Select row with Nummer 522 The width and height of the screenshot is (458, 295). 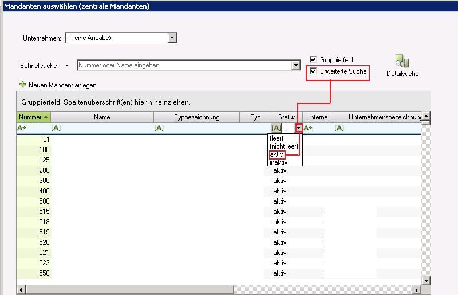(219, 263)
